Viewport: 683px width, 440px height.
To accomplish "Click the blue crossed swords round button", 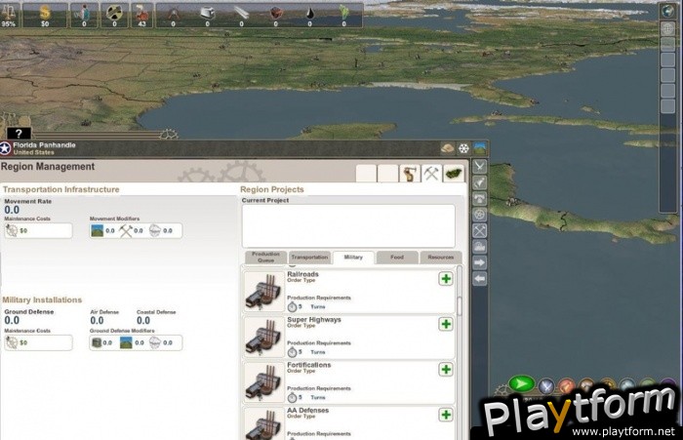I will [545, 386].
